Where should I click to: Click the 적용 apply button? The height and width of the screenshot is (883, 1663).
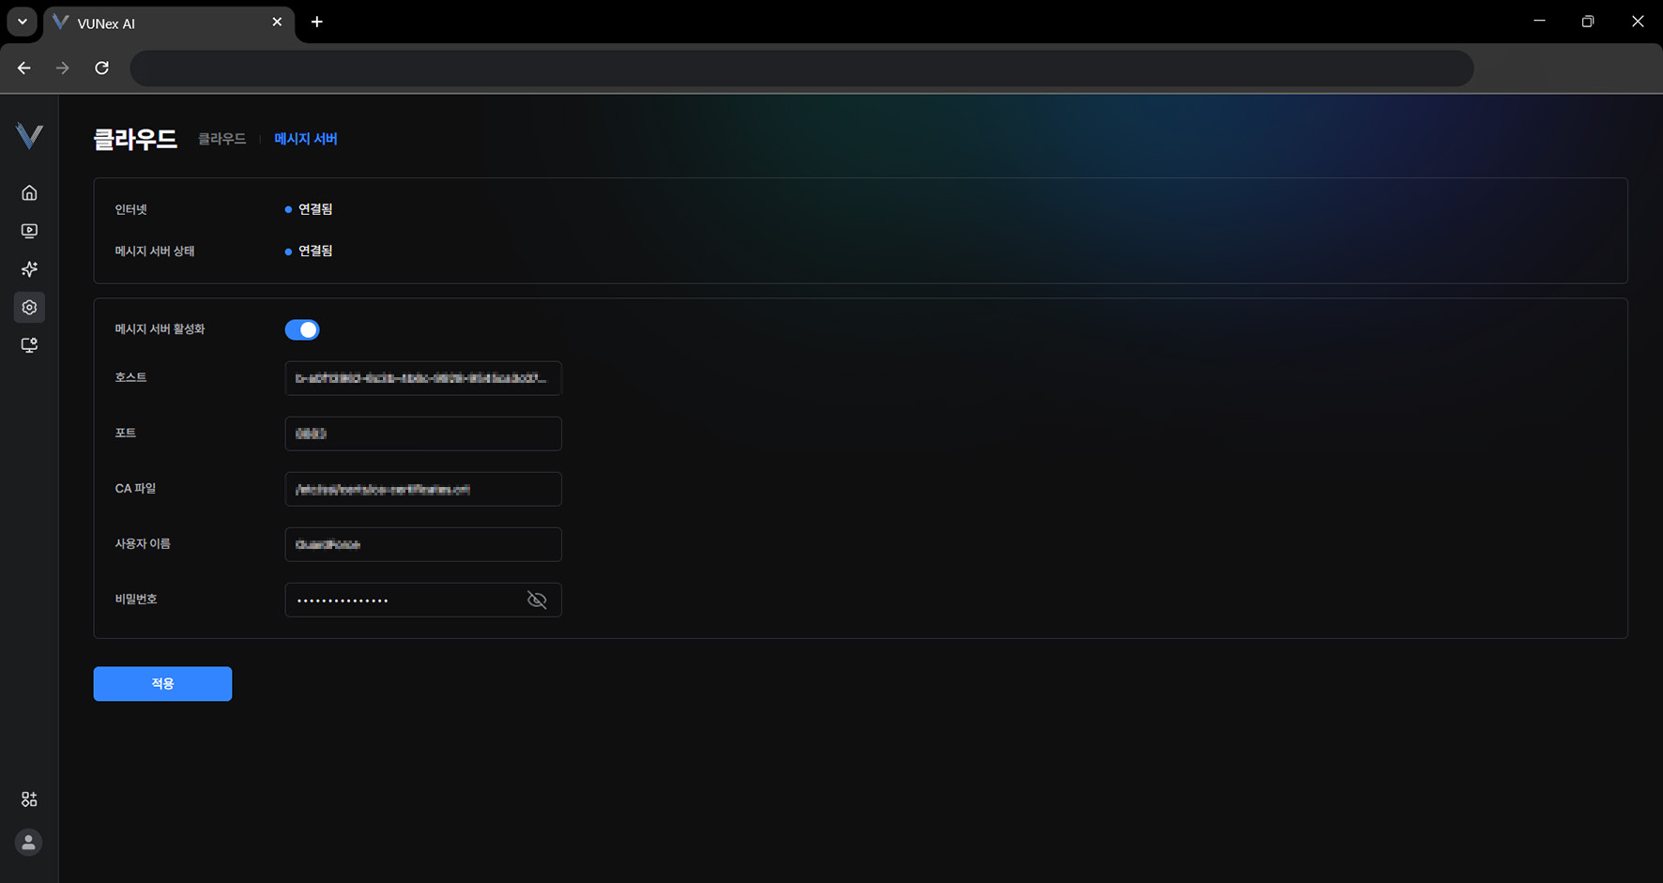pos(162,684)
